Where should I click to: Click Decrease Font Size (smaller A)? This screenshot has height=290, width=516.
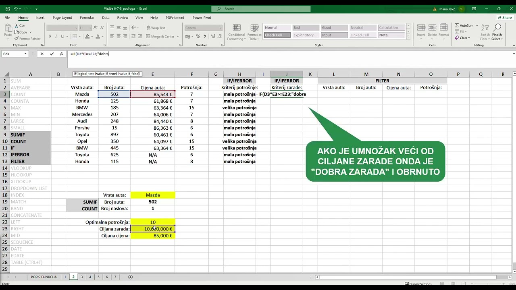[102, 28]
